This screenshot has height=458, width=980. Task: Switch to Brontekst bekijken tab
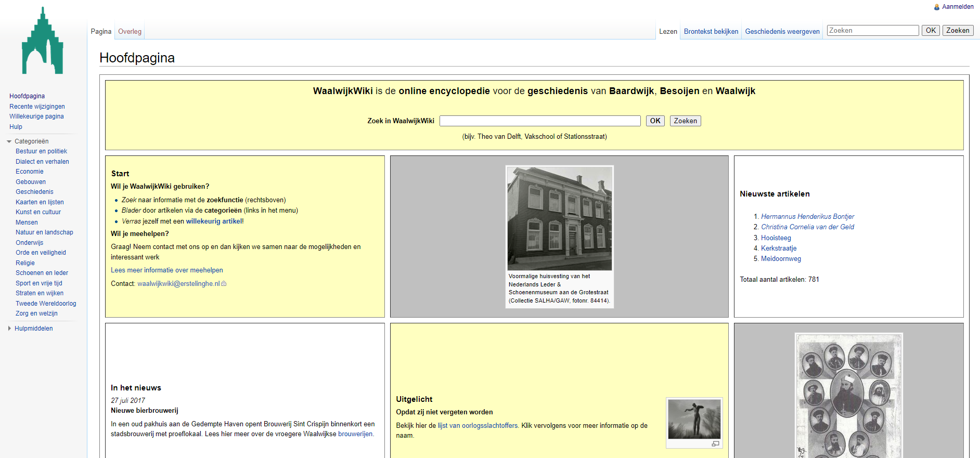click(x=711, y=32)
